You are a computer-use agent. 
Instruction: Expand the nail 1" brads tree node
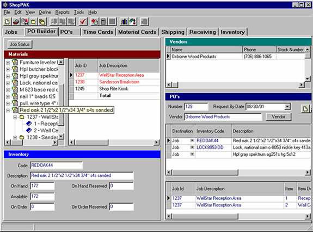pyautogui.click(x=8, y=96)
